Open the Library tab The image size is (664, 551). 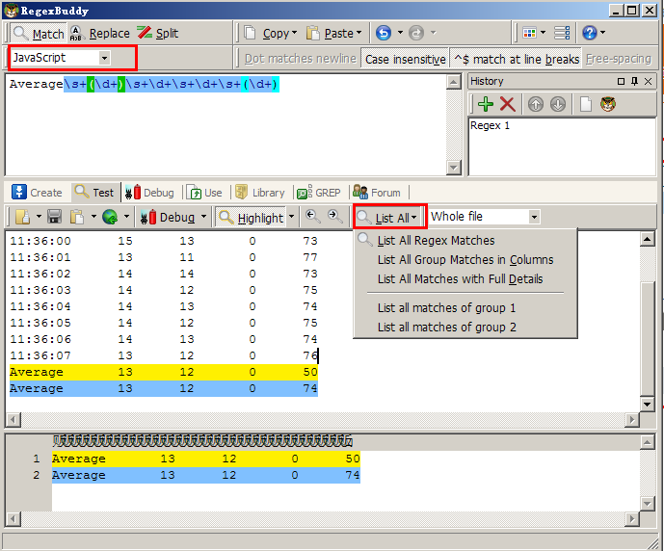click(x=259, y=193)
